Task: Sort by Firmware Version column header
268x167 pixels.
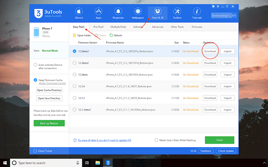Action: tap(88, 43)
